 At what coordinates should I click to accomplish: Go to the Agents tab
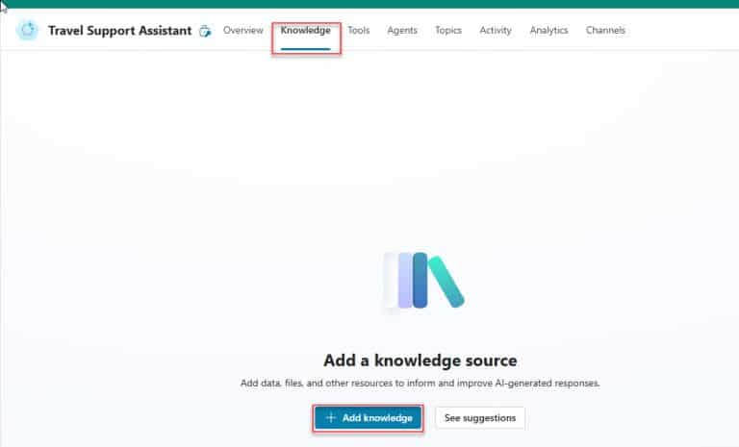pyautogui.click(x=402, y=31)
